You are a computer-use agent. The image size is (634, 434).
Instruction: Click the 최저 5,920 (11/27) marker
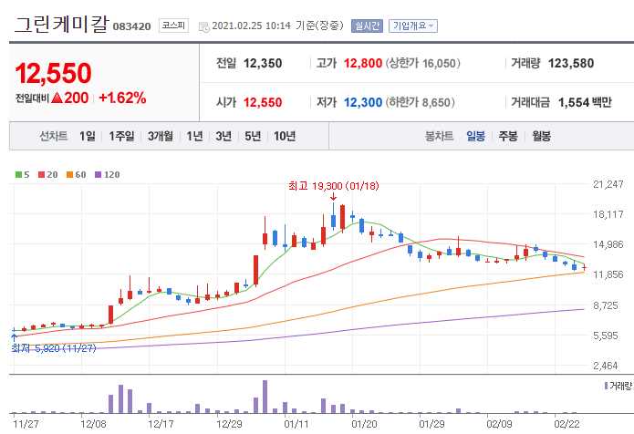[x=54, y=348]
